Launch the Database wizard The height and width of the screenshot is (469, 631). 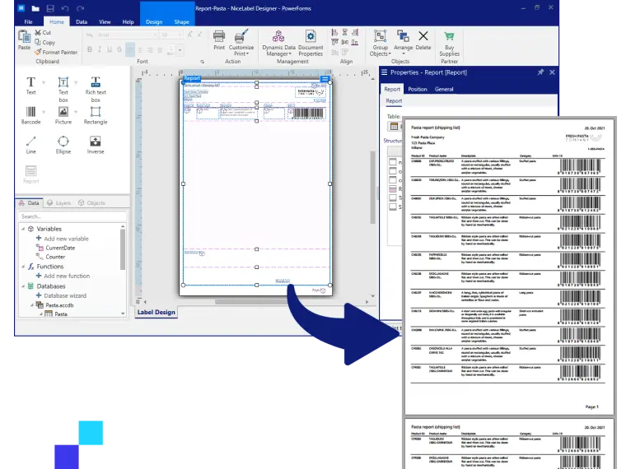tap(64, 295)
